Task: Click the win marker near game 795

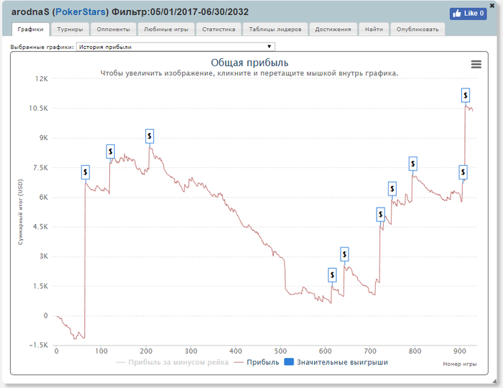Action: [x=413, y=164]
